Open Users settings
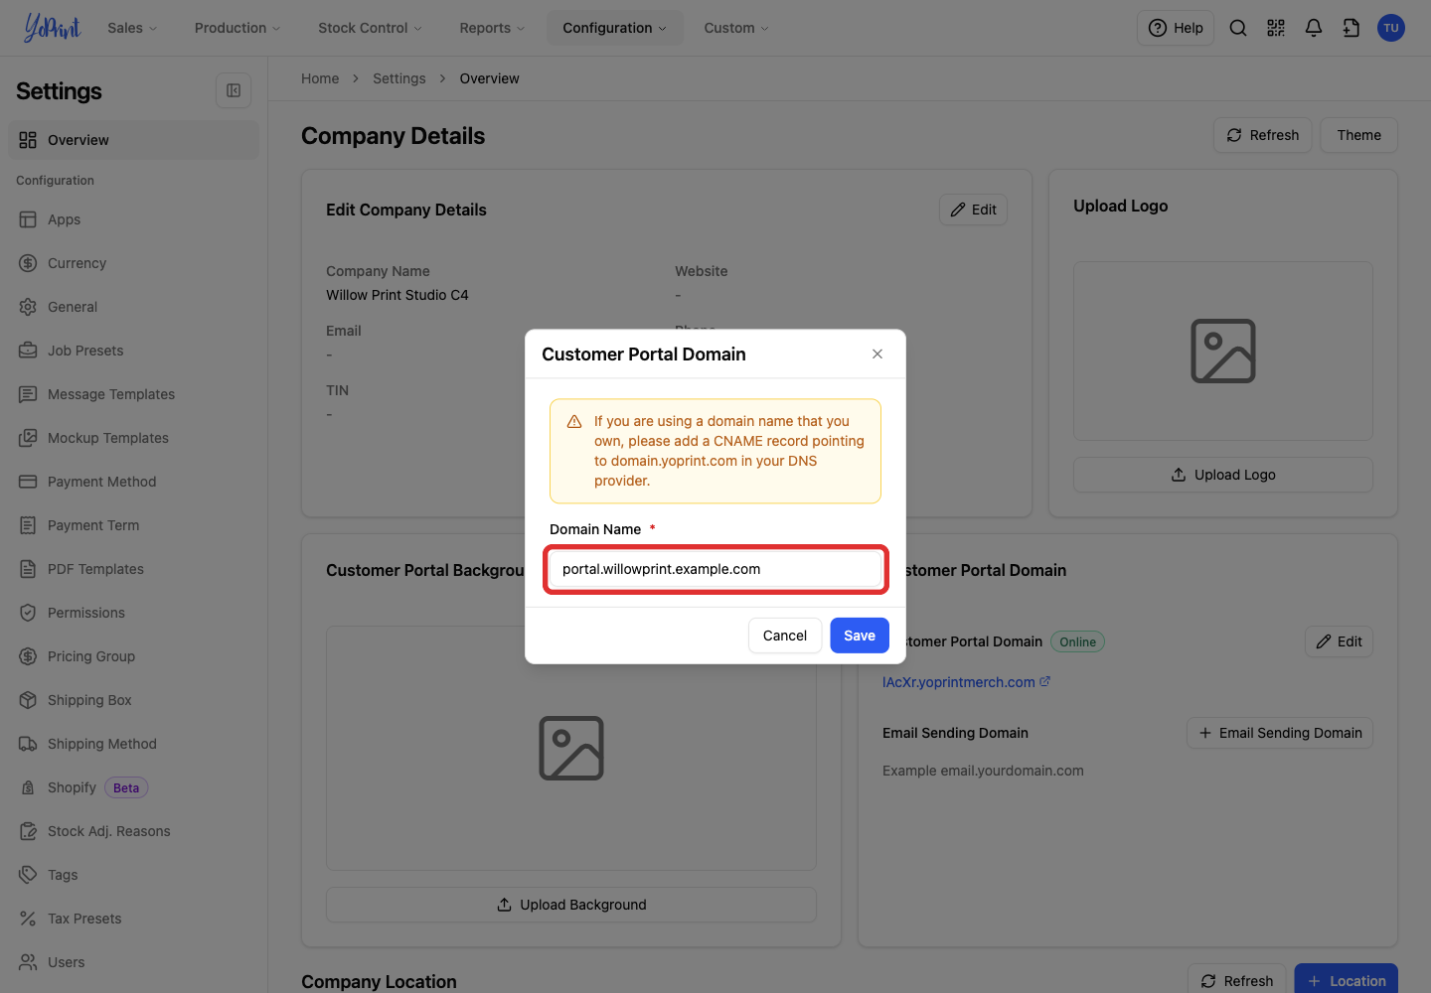The image size is (1431, 993). pyautogui.click(x=133, y=962)
